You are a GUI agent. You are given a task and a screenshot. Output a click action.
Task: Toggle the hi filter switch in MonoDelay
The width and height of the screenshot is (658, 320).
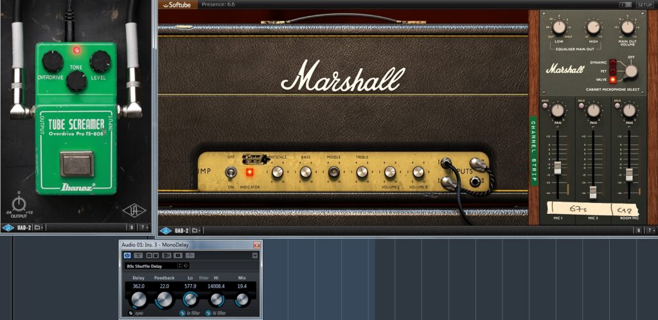click(209, 313)
